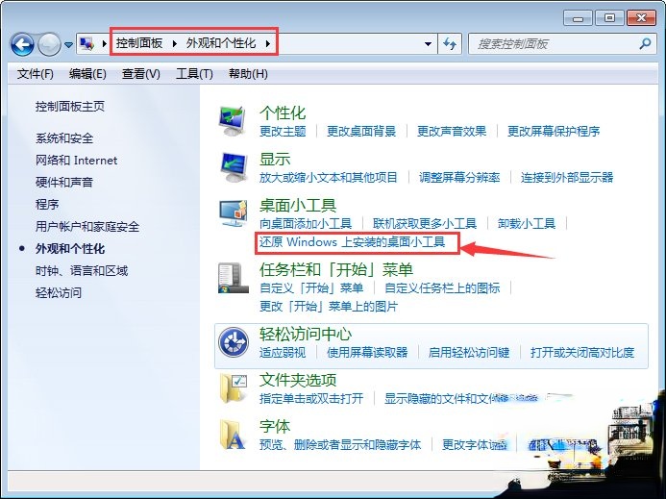This screenshot has height=499, width=666.
Task: Click the refresh button beside address bar
Action: (x=450, y=44)
